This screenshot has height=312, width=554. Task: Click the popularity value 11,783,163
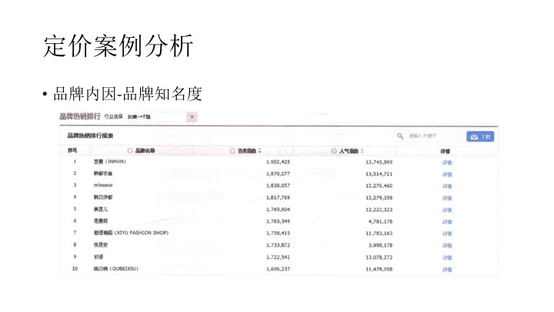(379, 233)
